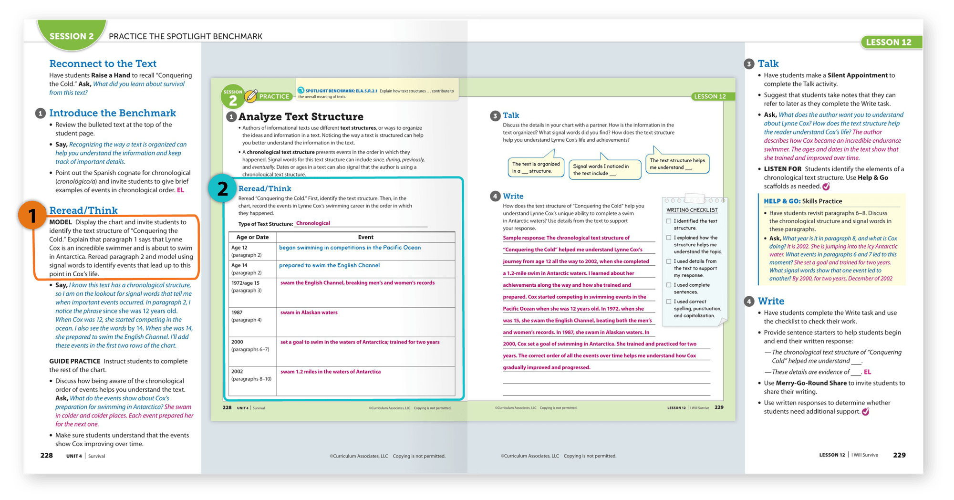Click 'prepared to swim the English Channel' cell
Screen dimensions: 954x500
tap(365, 269)
